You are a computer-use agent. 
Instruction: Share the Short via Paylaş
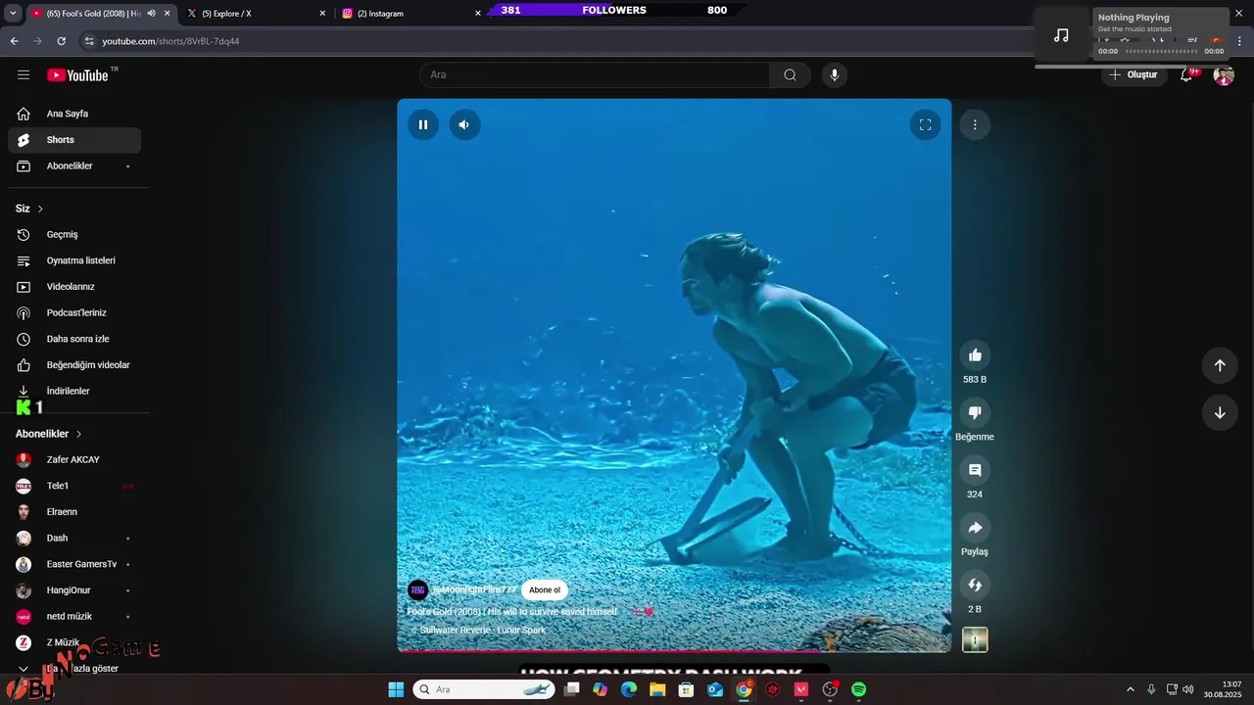coord(975,528)
